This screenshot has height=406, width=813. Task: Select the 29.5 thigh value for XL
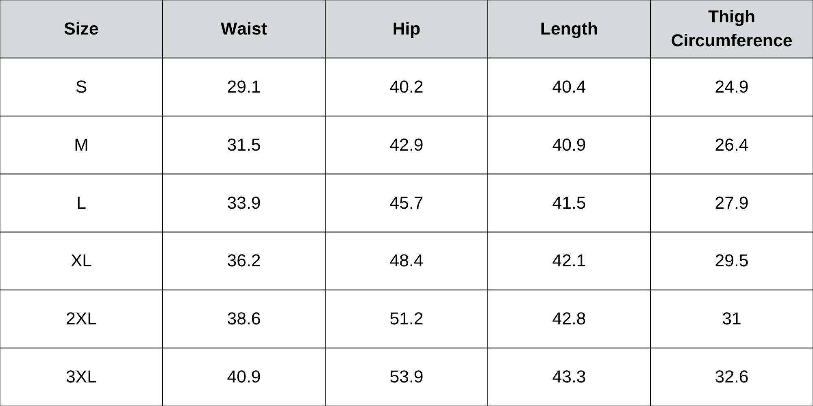pyautogui.click(x=731, y=261)
